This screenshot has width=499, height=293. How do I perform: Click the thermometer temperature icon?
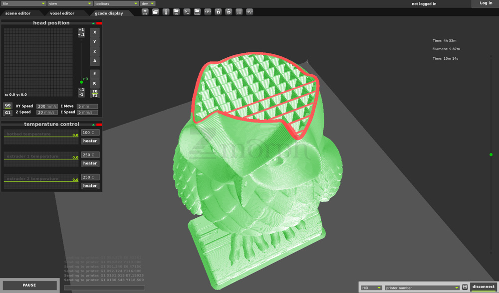(x=166, y=11)
